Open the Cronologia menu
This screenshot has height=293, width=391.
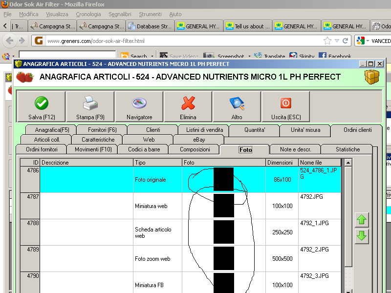tap(88, 14)
